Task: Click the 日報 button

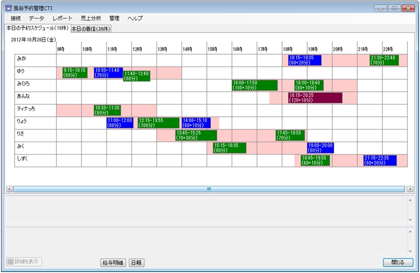Action: click(137, 263)
